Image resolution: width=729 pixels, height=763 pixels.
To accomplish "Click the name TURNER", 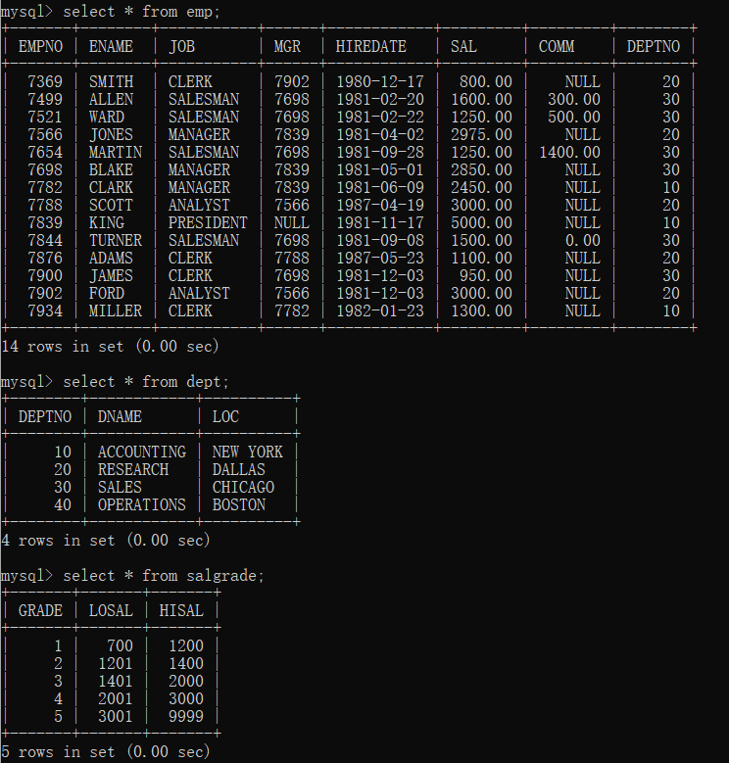I will (116, 240).
